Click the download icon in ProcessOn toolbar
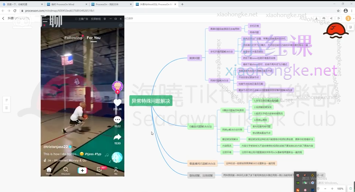This screenshot has height=192, width=355. click(316, 18)
